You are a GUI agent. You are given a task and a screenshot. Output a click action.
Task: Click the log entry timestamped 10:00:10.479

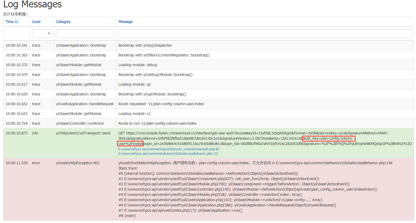click(16, 75)
